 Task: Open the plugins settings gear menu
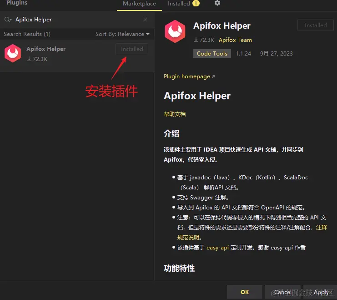coord(217,3)
